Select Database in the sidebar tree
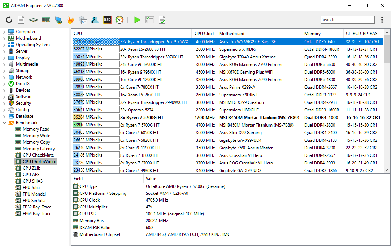 pos(25,116)
